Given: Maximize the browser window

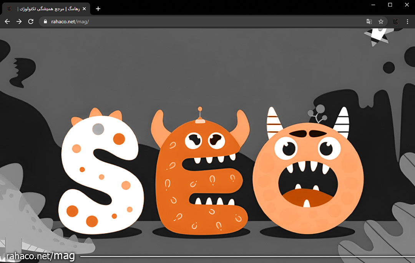Looking at the screenshot, I should tap(390, 5).
